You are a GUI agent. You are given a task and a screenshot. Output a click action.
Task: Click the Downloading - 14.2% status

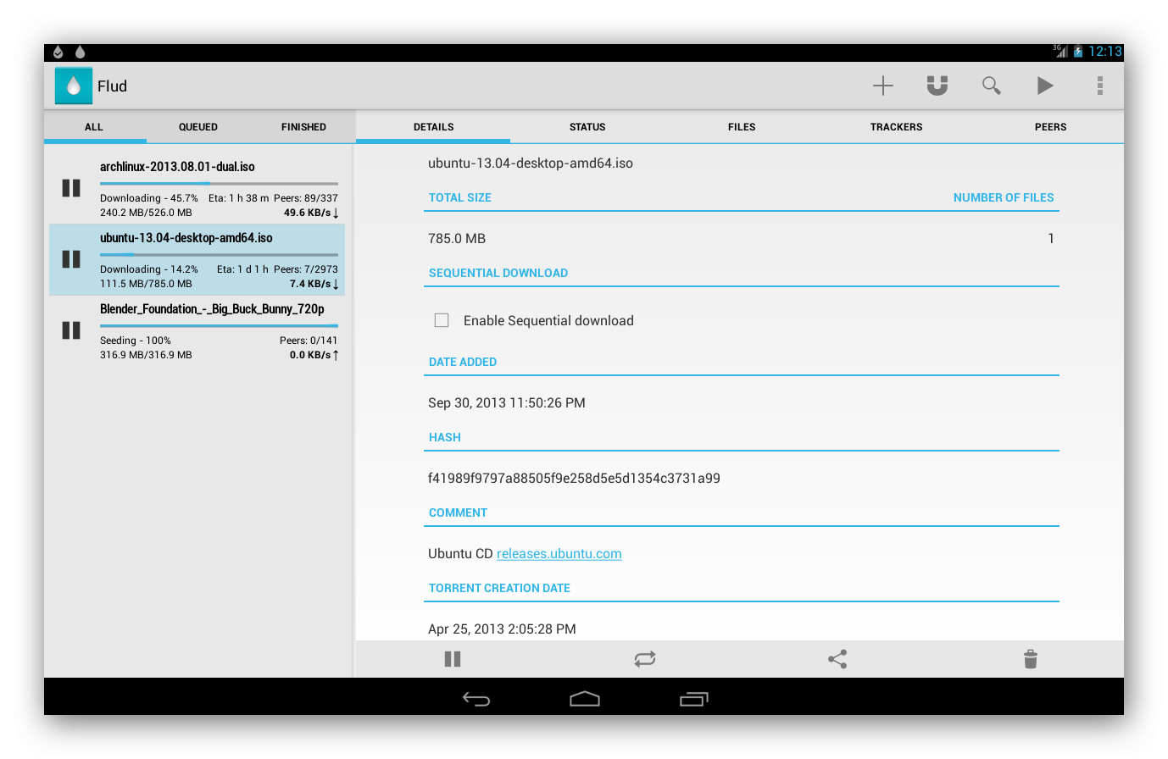point(149,269)
